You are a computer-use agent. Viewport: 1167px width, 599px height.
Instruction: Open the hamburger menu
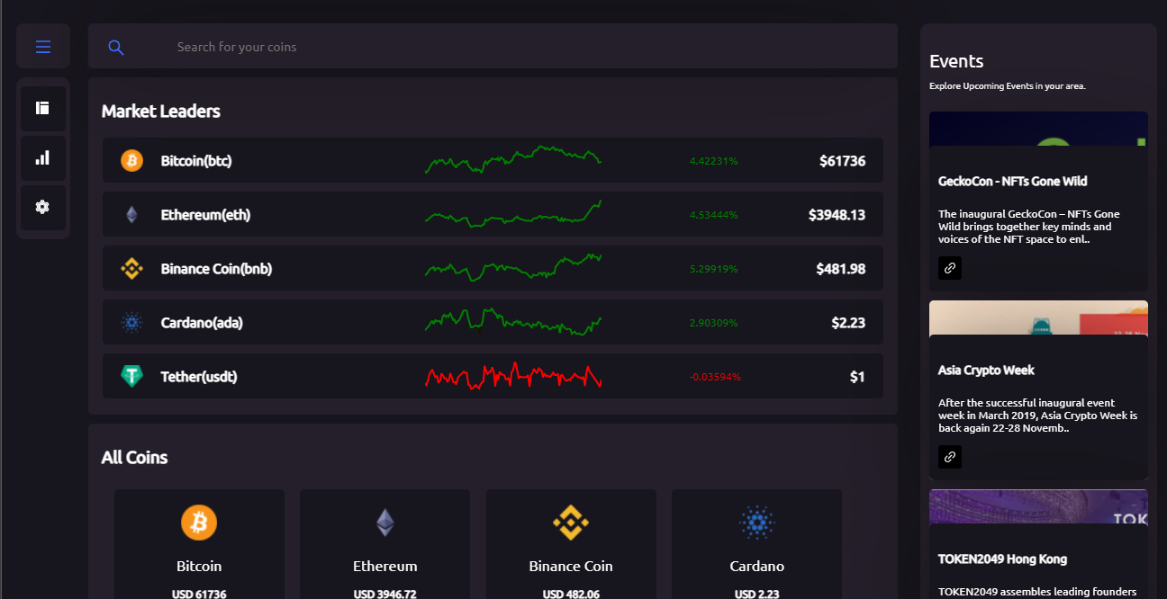[43, 47]
